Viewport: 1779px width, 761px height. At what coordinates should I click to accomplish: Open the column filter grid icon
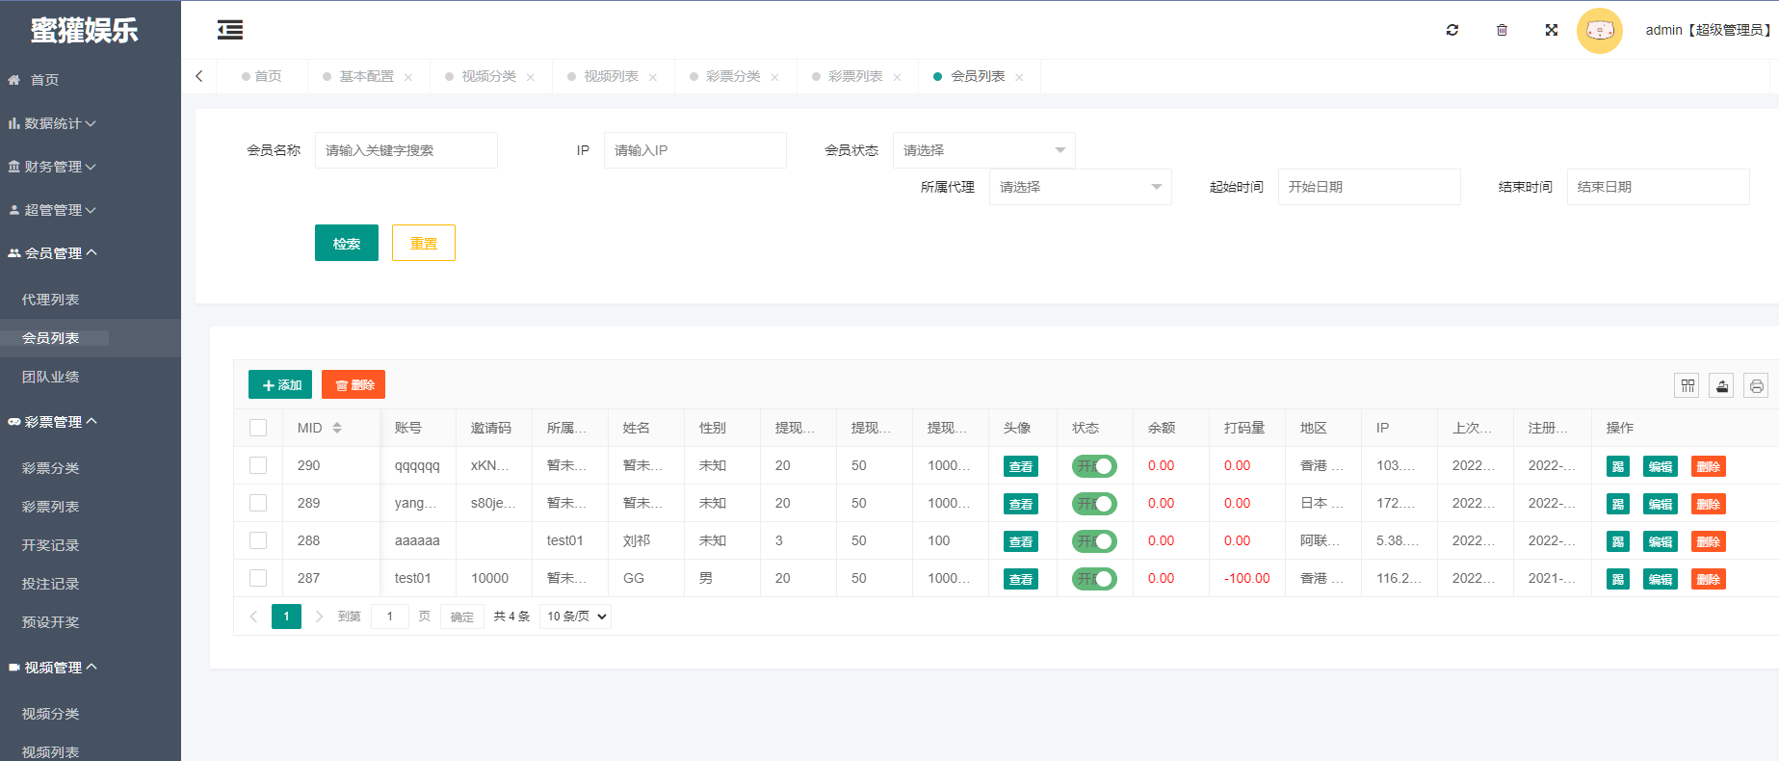tap(1687, 385)
